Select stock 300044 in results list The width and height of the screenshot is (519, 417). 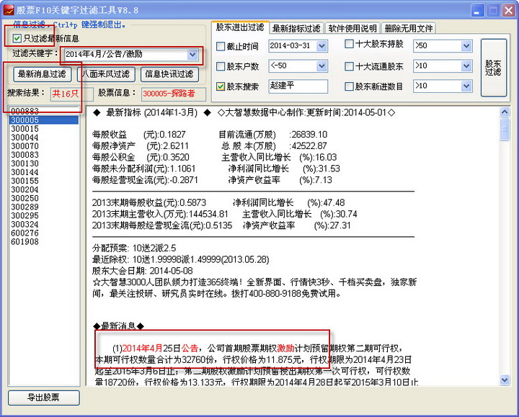click(x=25, y=137)
